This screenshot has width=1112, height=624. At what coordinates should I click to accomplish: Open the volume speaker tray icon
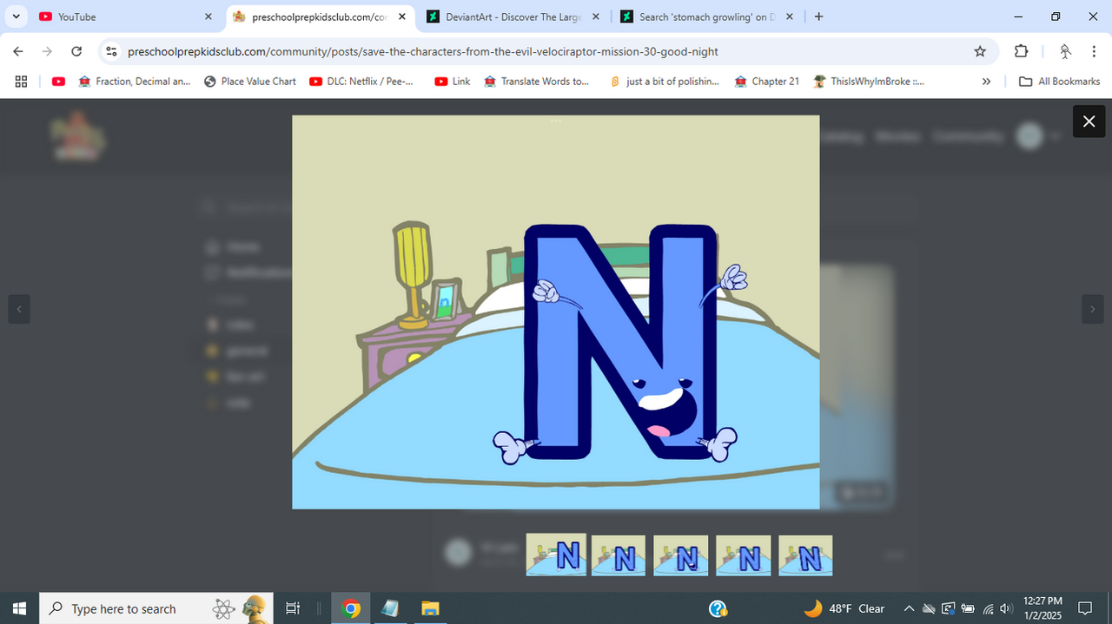[1008, 609]
